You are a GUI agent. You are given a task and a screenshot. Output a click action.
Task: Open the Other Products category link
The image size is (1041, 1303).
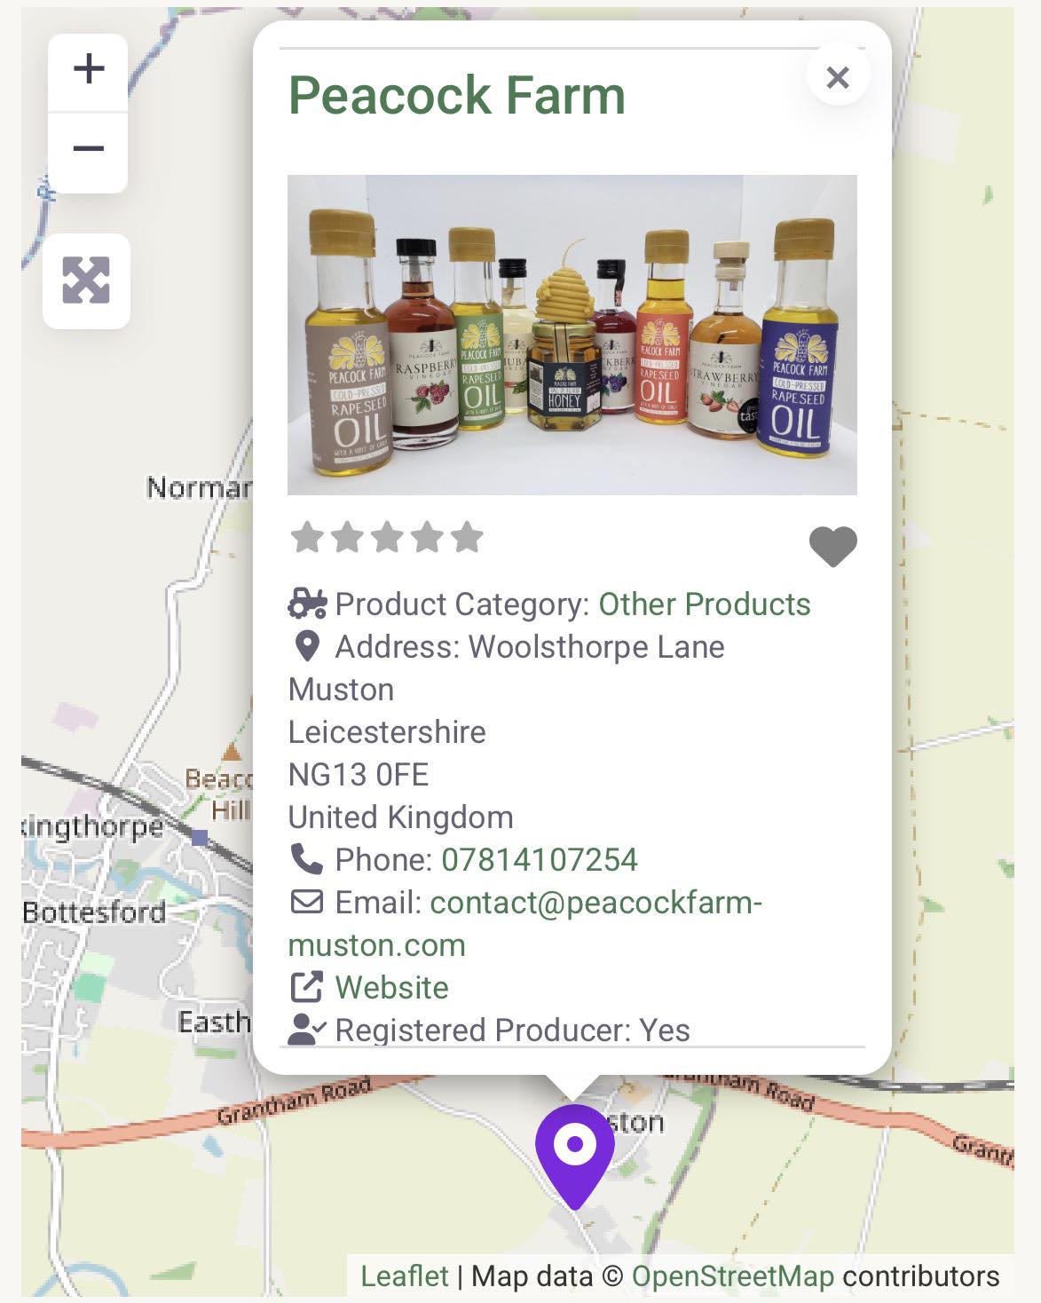(705, 604)
